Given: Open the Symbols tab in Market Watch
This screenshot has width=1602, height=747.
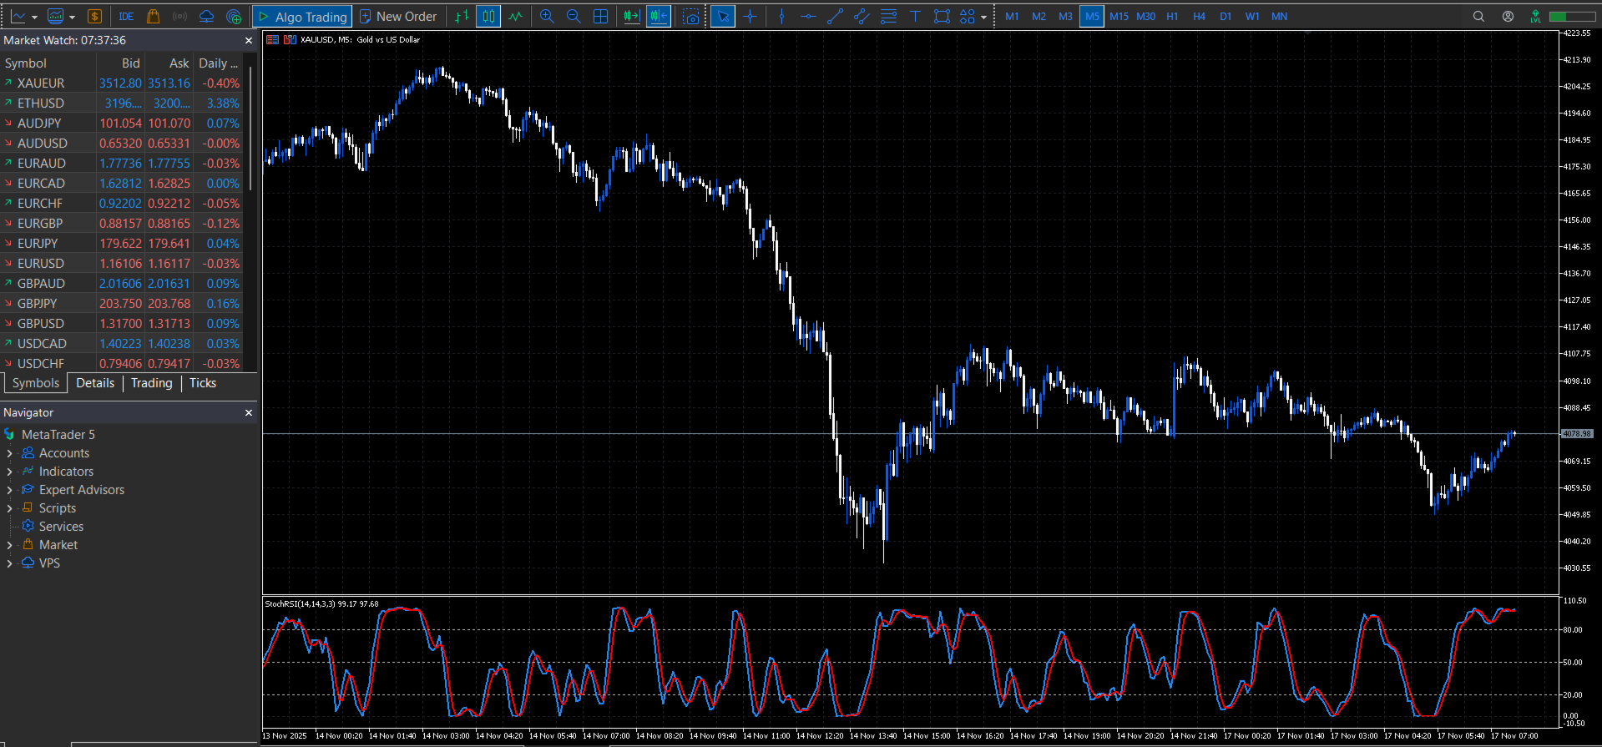Looking at the screenshot, I should click(36, 383).
